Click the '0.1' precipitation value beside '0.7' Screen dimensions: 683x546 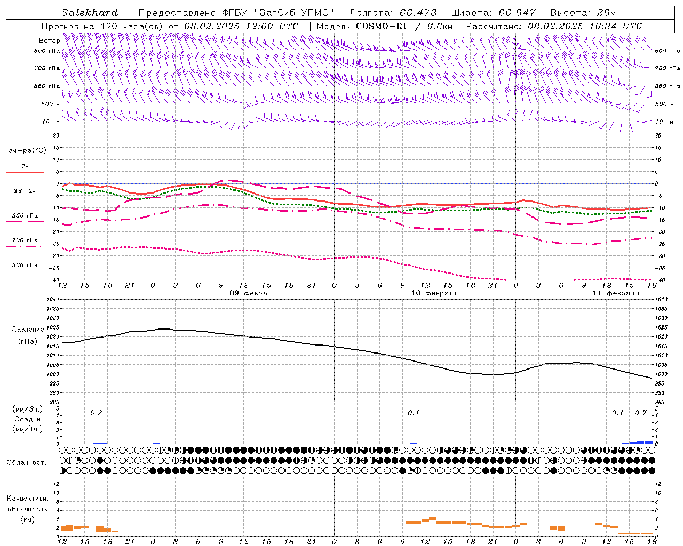tap(617, 413)
